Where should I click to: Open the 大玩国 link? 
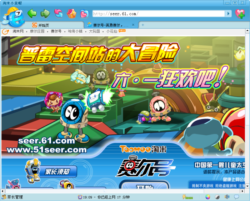(94, 31)
